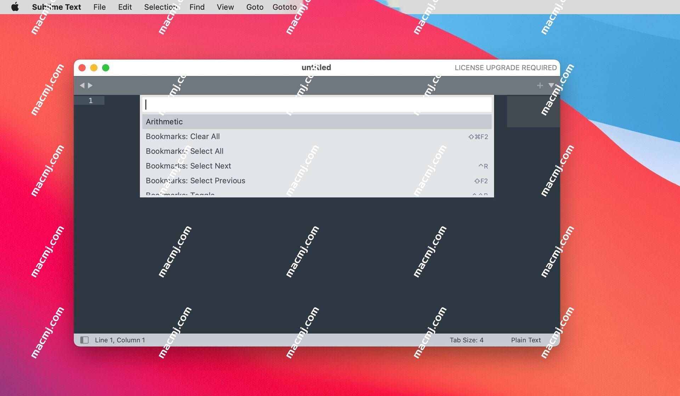Click the new tab plus icon
680x396 pixels.
[539, 85]
